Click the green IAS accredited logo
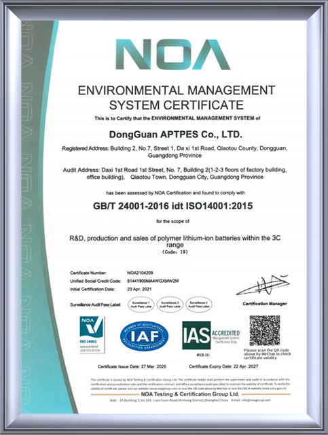 point(211,335)
